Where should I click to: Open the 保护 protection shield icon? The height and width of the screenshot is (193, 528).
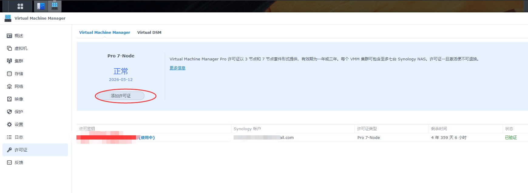9,112
